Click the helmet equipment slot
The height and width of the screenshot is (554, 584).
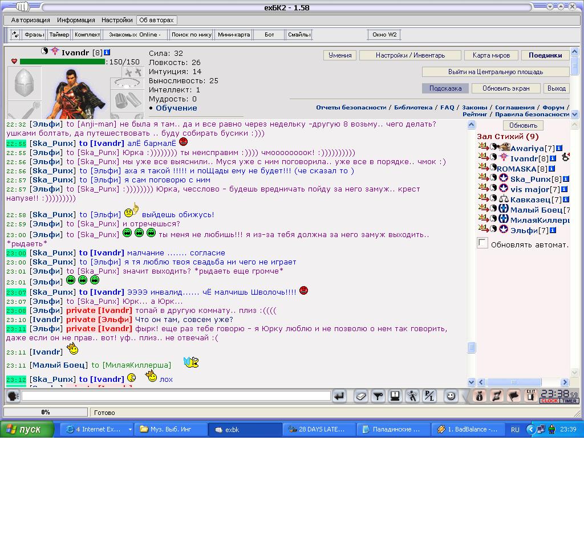click(24, 83)
